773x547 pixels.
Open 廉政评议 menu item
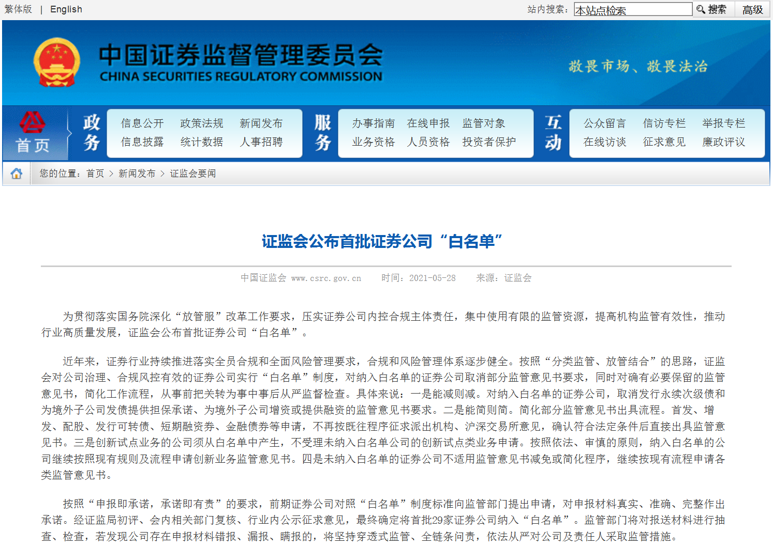[724, 142]
